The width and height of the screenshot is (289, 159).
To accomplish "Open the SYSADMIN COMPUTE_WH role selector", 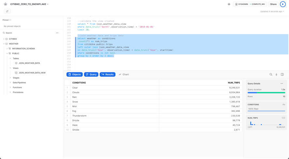I will click(x=250, y=4).
